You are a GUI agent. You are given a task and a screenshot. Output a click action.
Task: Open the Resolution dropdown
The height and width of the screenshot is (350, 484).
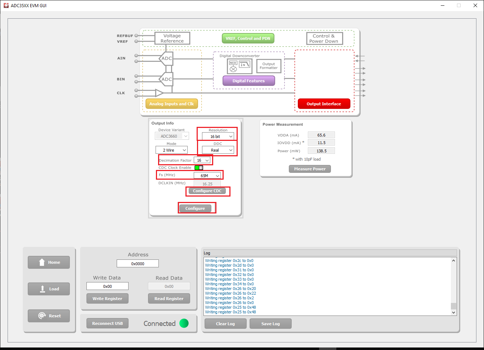[x=218, y=137]
